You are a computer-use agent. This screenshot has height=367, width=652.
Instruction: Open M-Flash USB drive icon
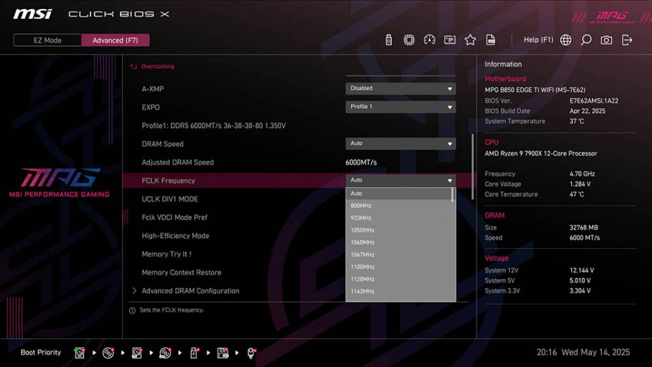(388, 40)
